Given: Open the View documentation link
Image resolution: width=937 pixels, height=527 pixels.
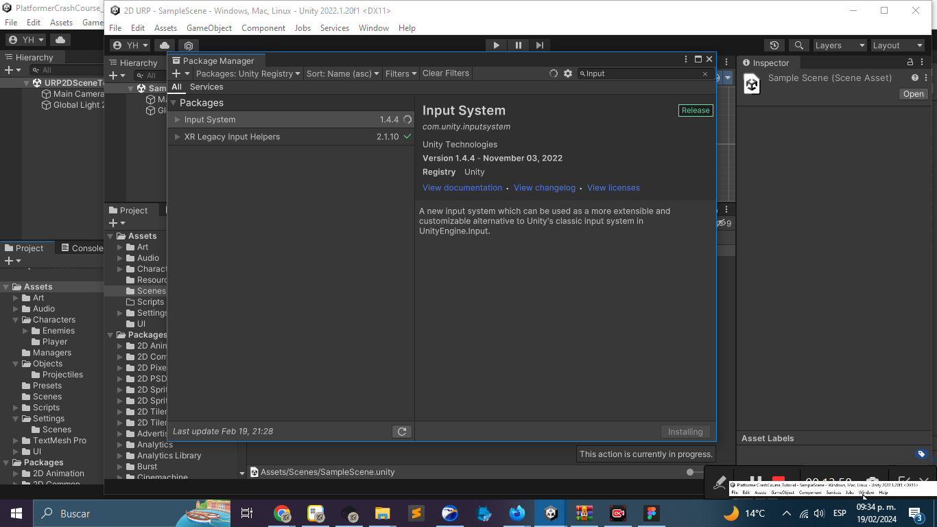Looking at the screenshot, I should (x=462, y=188).
